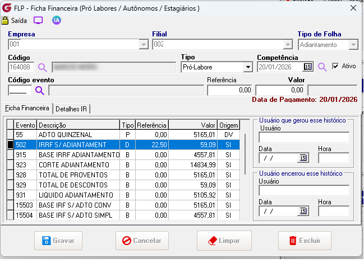Click the Referência column header in grid

[x=152, y=125]
